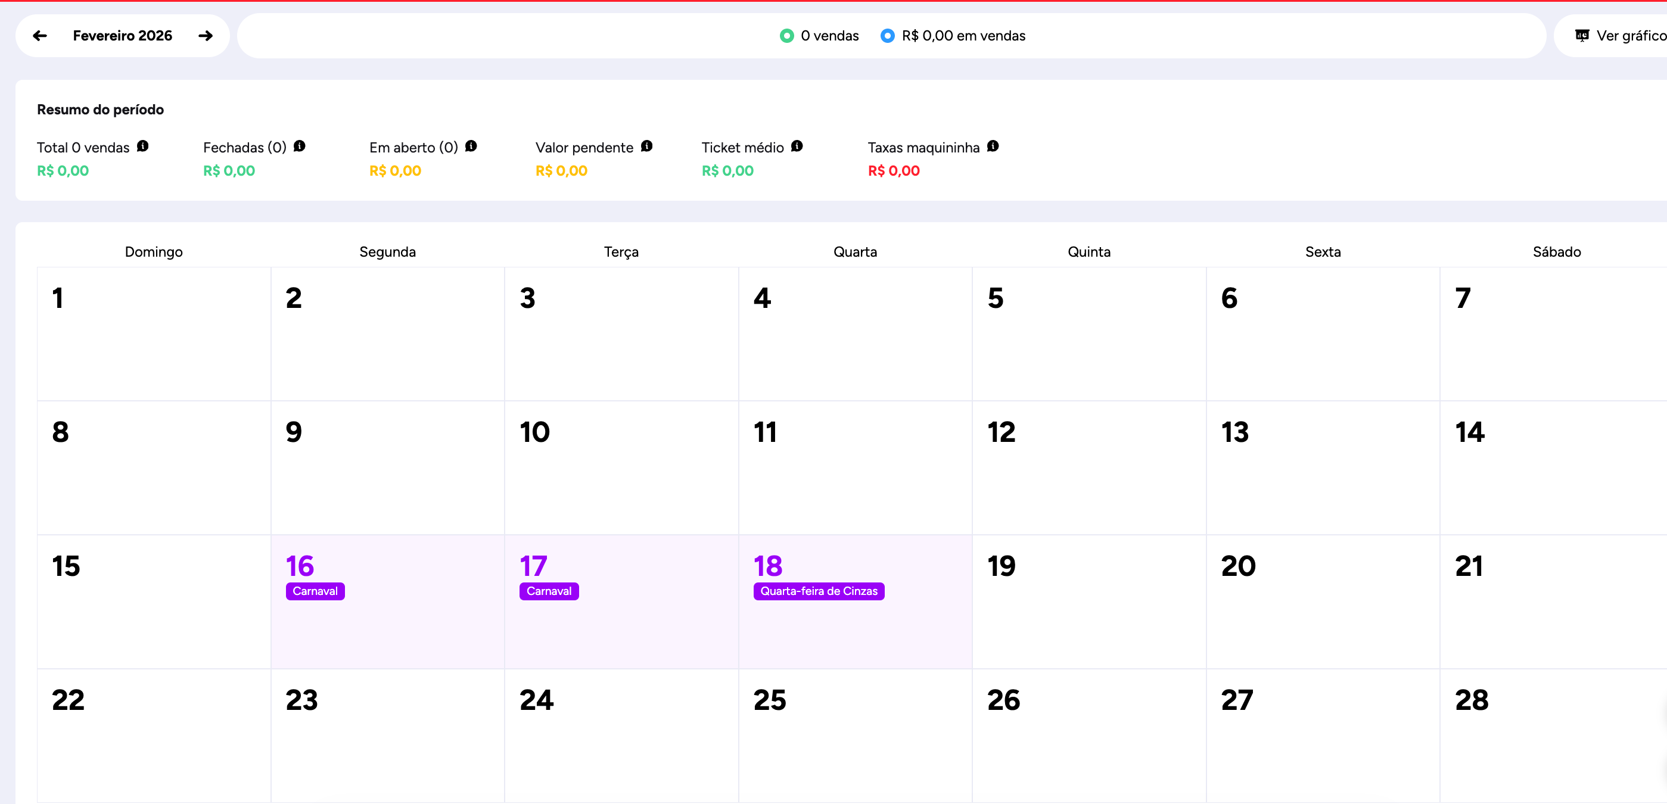Viewport: 1667px width, 804px height.
Task: Click info icon next to Em aberto (0)
Action: [x=471, y=146]
